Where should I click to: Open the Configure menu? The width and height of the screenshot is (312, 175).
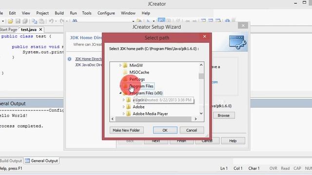click(106, 13)
